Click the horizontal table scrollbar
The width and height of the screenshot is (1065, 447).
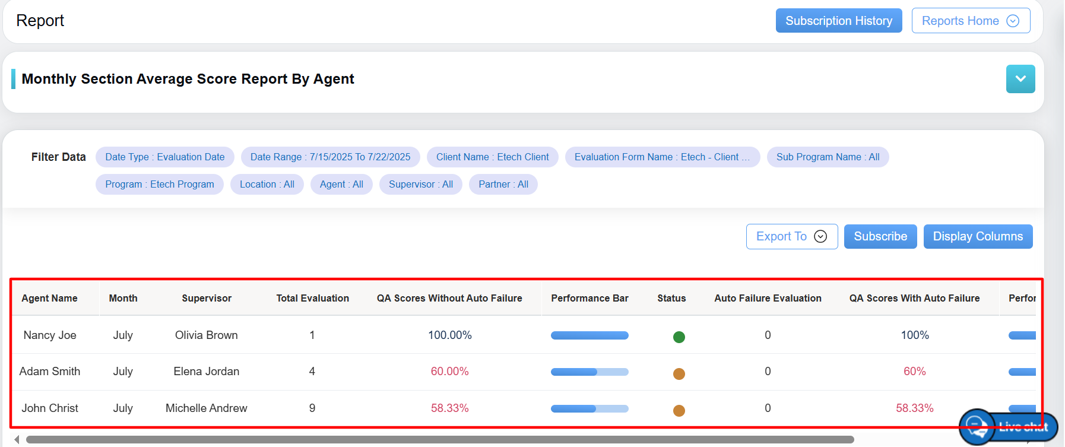pos(439,440)
